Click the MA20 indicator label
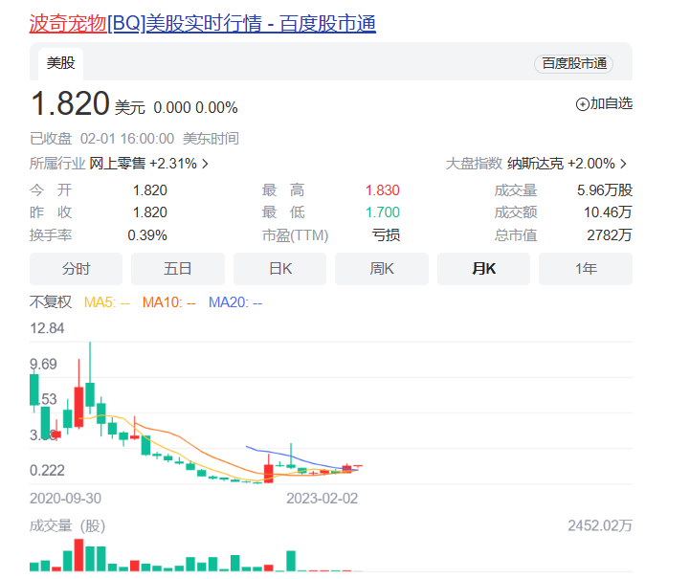The height and width of the screenshot is (579, 690). (235, 302)
